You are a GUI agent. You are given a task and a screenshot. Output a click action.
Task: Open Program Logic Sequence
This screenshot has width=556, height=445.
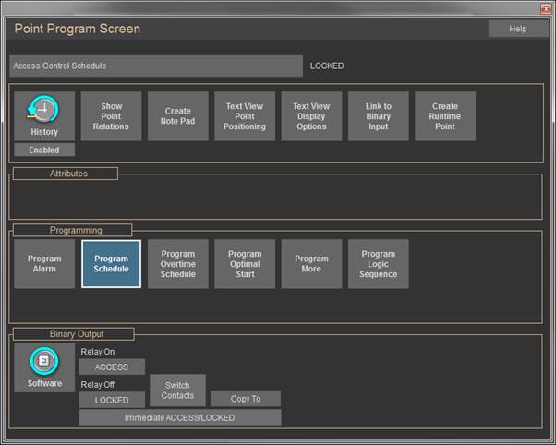[x=378, y=264]
